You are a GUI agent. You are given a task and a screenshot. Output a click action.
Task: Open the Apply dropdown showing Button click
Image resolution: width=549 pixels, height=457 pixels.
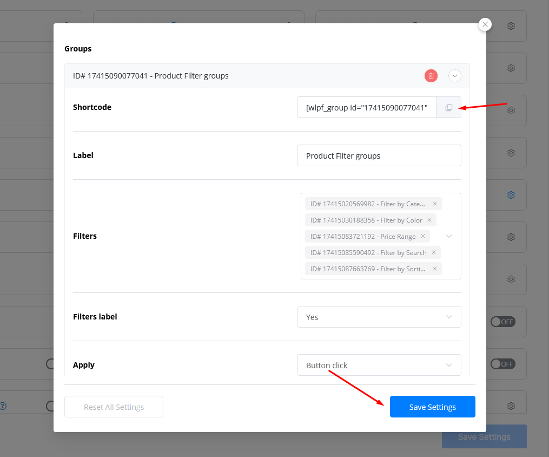pos(379,365)
